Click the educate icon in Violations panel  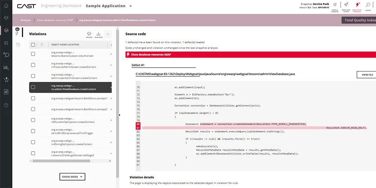[89, 34]
